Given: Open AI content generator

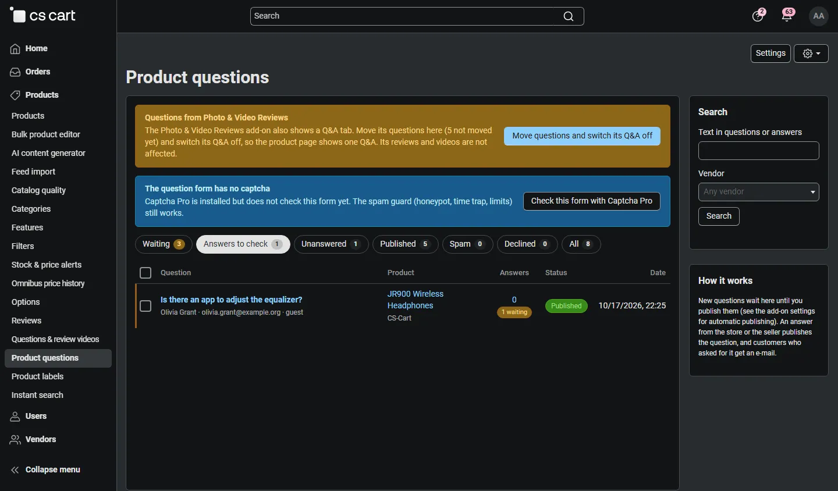Looking at the screenshot, I should click(x=48, y=154).
